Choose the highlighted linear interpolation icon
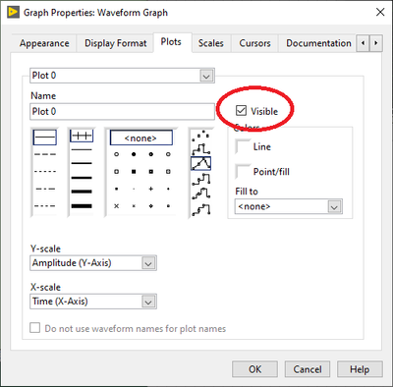393x387 pixels. click(200, 163)
